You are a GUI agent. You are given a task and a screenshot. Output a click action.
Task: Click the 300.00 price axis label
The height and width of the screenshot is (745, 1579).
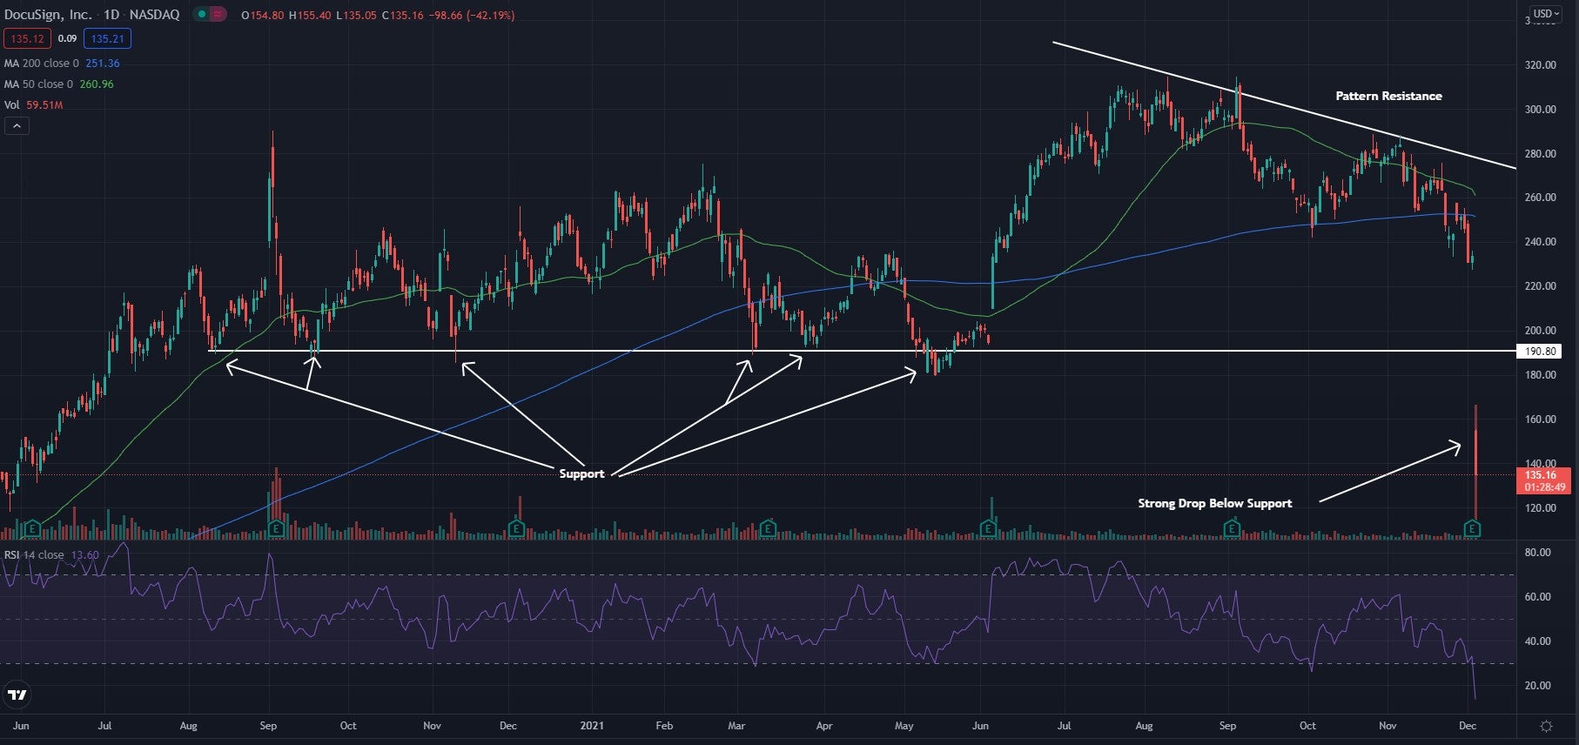pyautogui.click(x=1540, y=110)
